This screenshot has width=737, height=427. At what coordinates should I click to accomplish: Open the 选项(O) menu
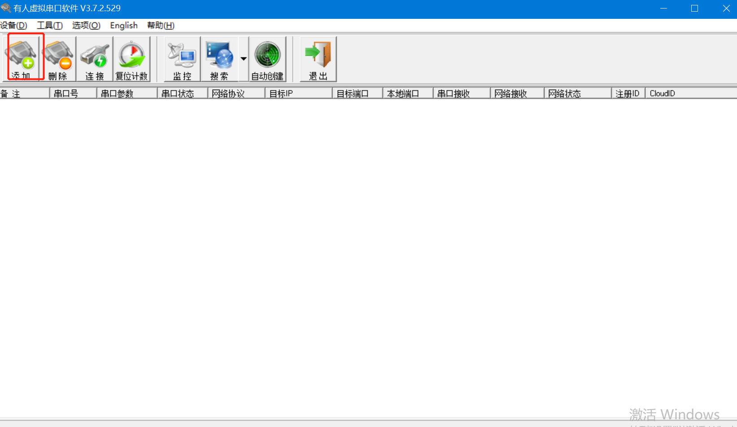click(x=86, y=26)
